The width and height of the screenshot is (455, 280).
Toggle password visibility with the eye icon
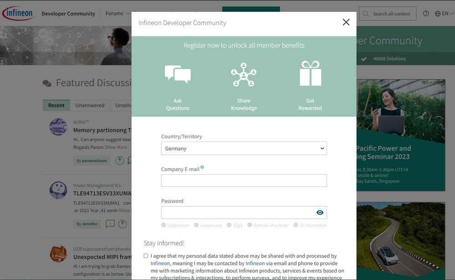tap(320, 213)
